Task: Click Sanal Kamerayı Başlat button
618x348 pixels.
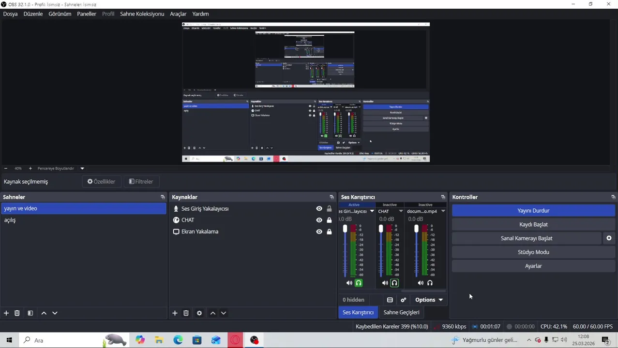Action: pyautogui.click(x=527, y=238)
